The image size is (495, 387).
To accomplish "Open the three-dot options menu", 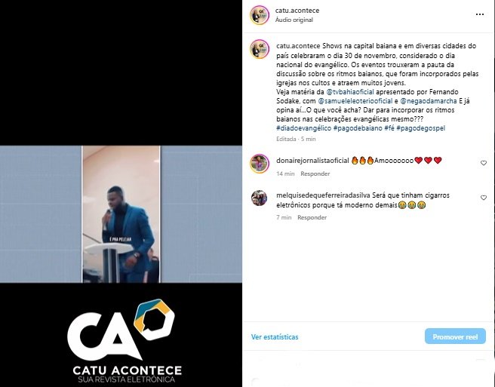I will pos(480,14).
